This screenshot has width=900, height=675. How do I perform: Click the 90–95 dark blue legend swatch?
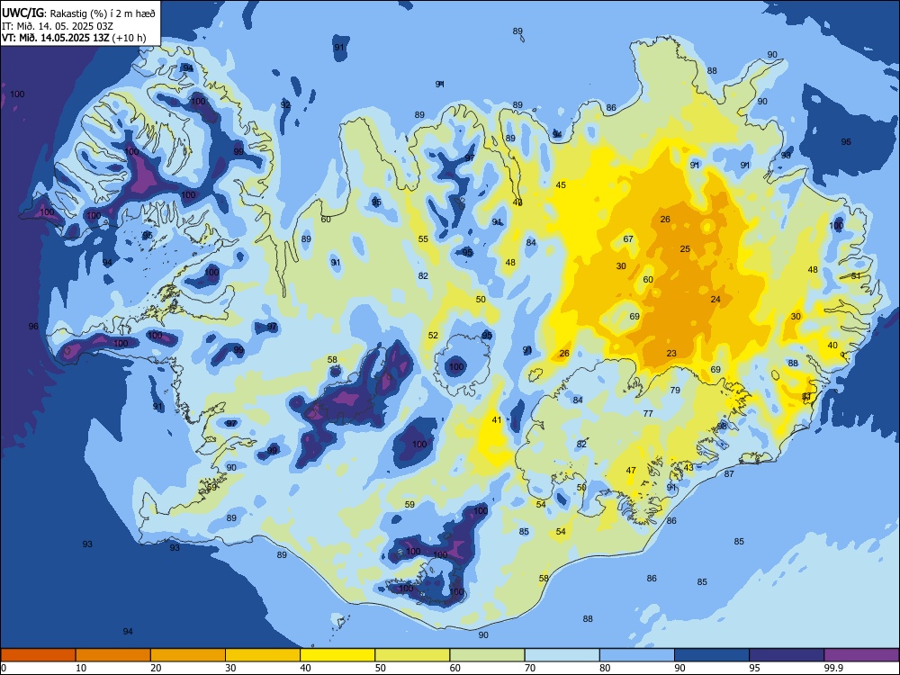[x=712, y=655]
